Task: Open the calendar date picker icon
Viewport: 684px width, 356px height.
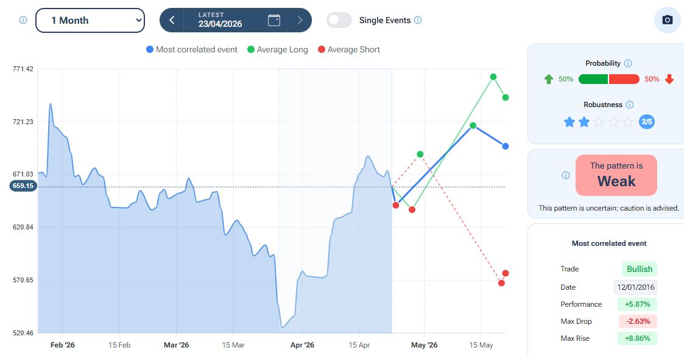Action: tap(274, 20)
